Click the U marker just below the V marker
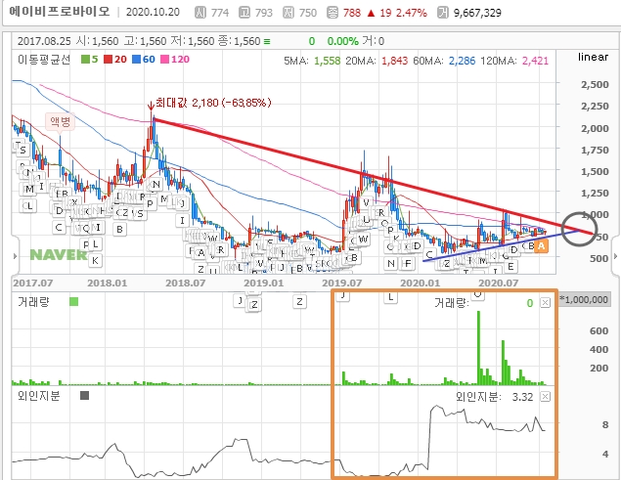The width and height of the screenshot is (621, 480). tap(366, 219)
